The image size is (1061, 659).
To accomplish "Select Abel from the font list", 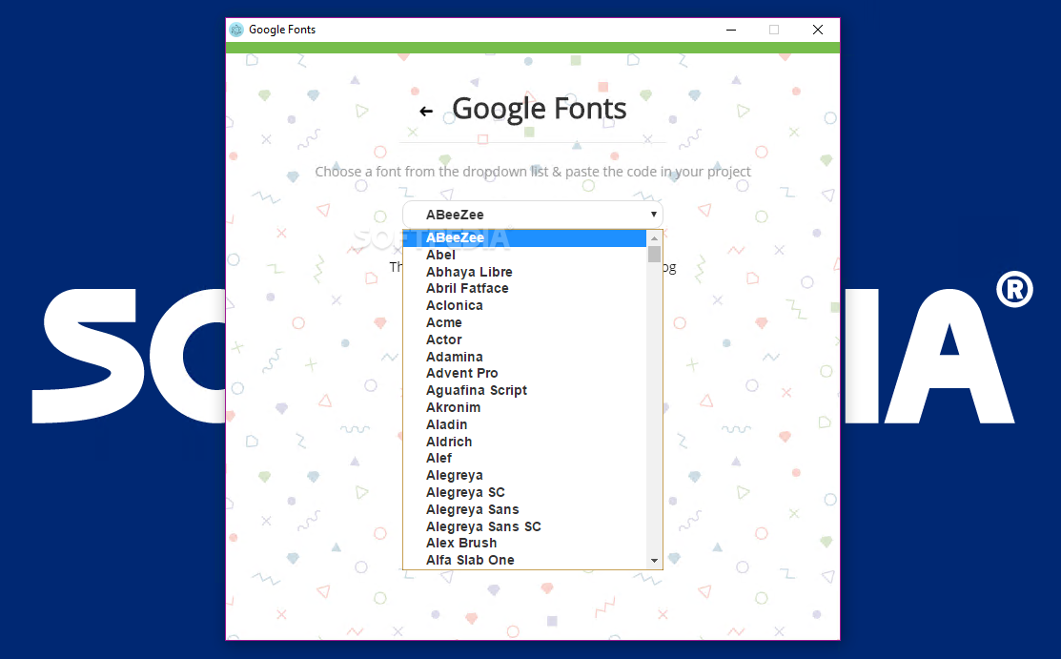I will [525, 256].
